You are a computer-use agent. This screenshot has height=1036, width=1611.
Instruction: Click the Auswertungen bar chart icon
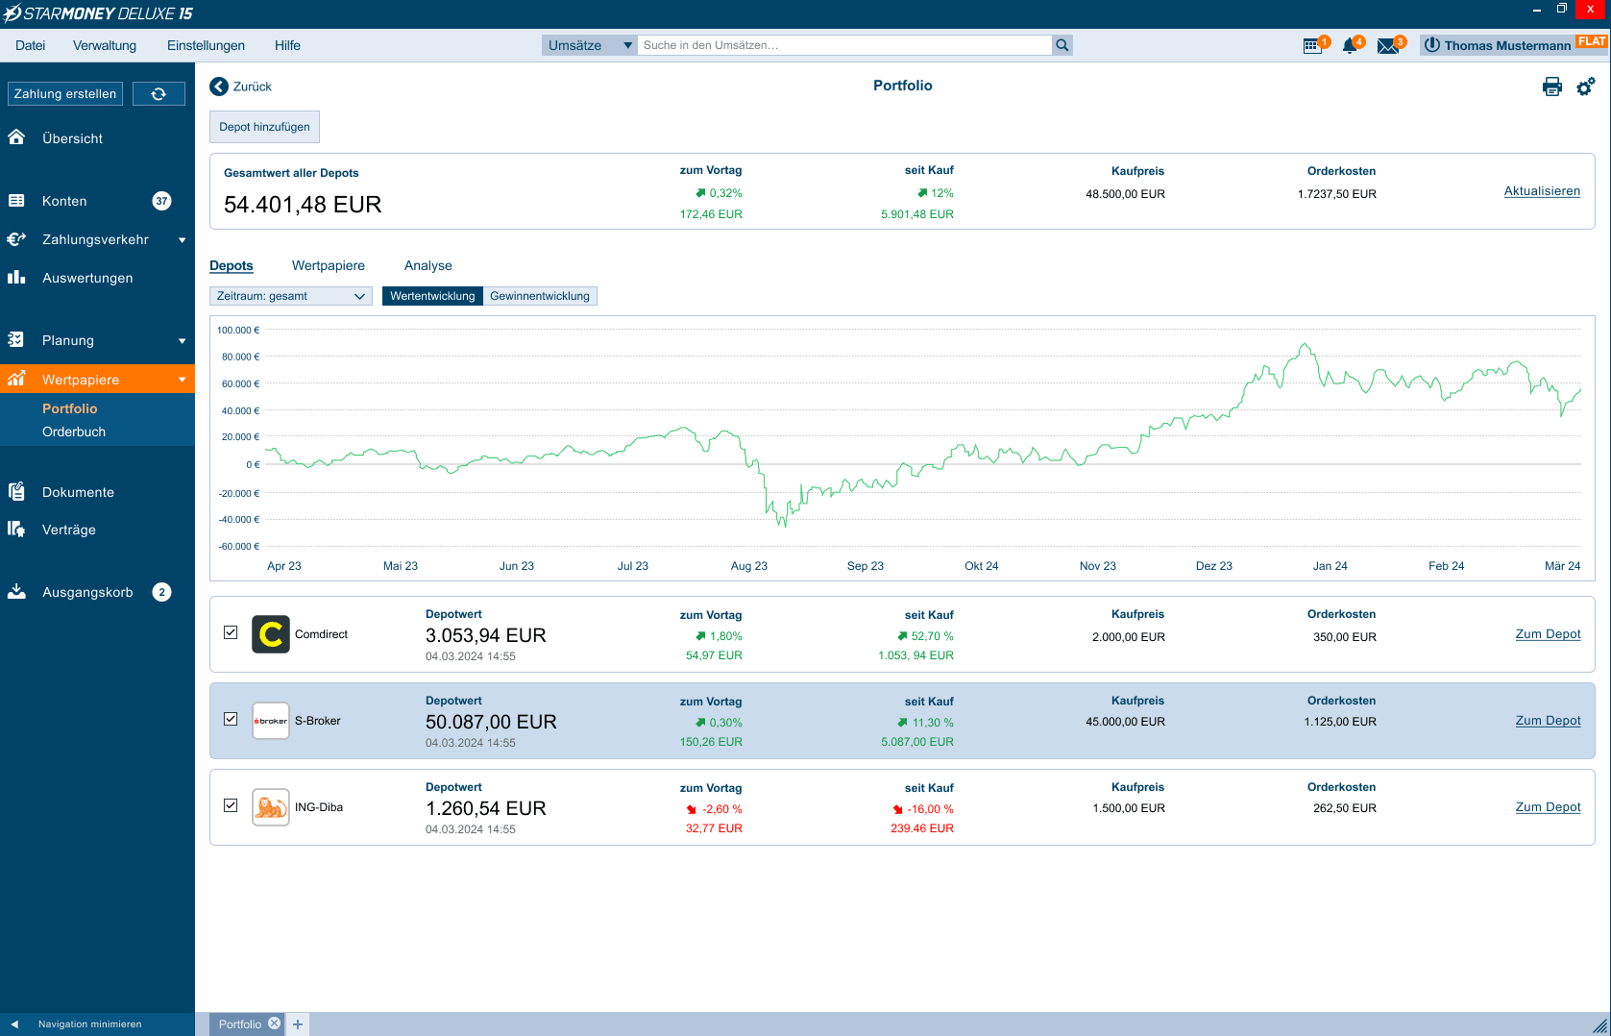[16, 278]
